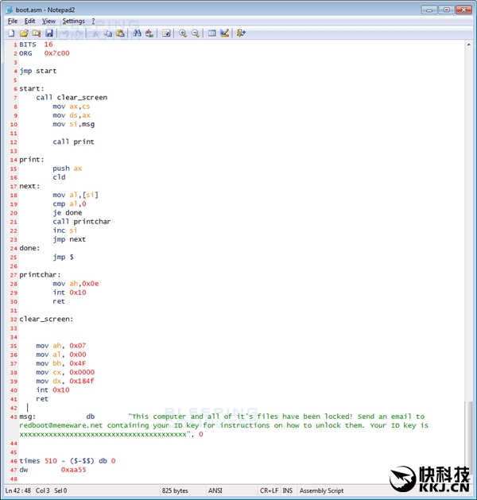Open the File menu
This screenshot has height=500, width=477.
(x=13, y=21)
